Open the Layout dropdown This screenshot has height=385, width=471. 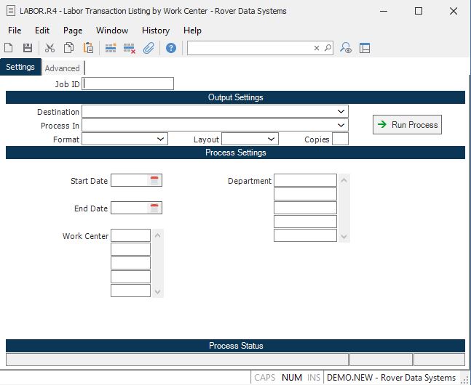(x=272, y=139)
